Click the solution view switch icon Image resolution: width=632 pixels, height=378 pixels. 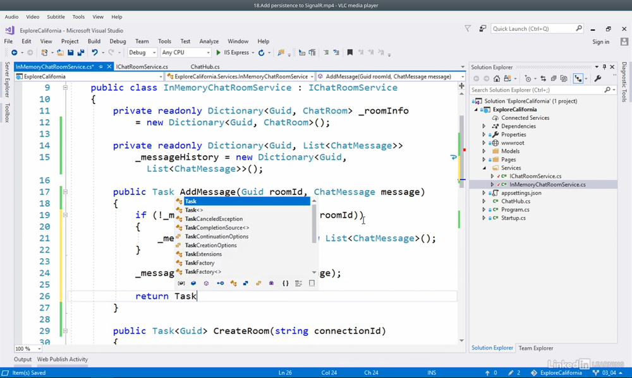[x=507, y=78]
